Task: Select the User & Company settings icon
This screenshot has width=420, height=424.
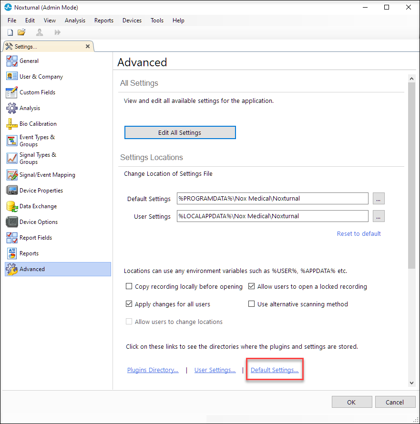Action: 13,76
